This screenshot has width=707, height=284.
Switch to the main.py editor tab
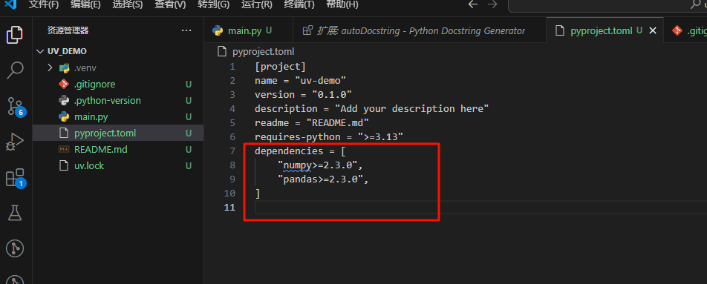point(248,30)
